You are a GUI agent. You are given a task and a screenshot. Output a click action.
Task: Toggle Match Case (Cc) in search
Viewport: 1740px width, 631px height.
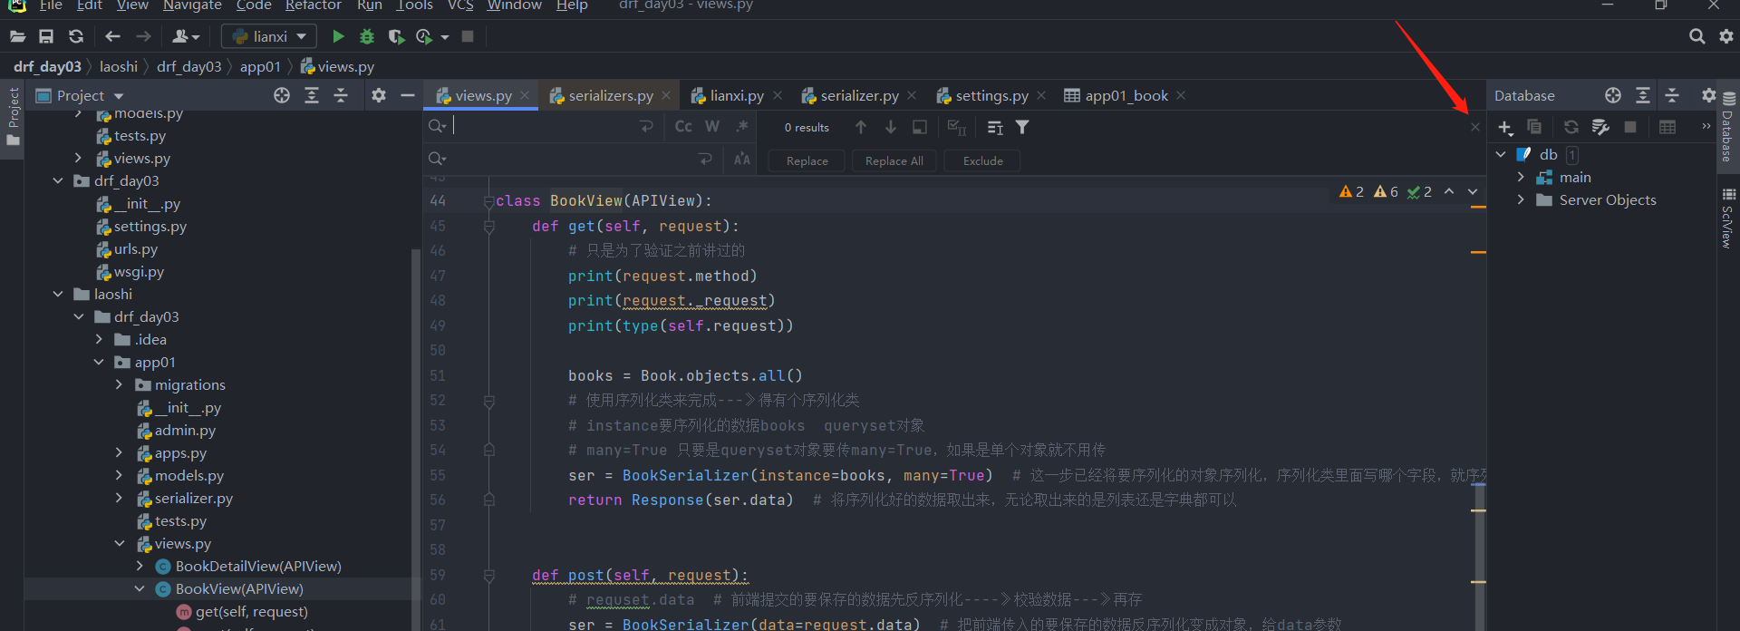pyautogui.click(x=684, y=127)
